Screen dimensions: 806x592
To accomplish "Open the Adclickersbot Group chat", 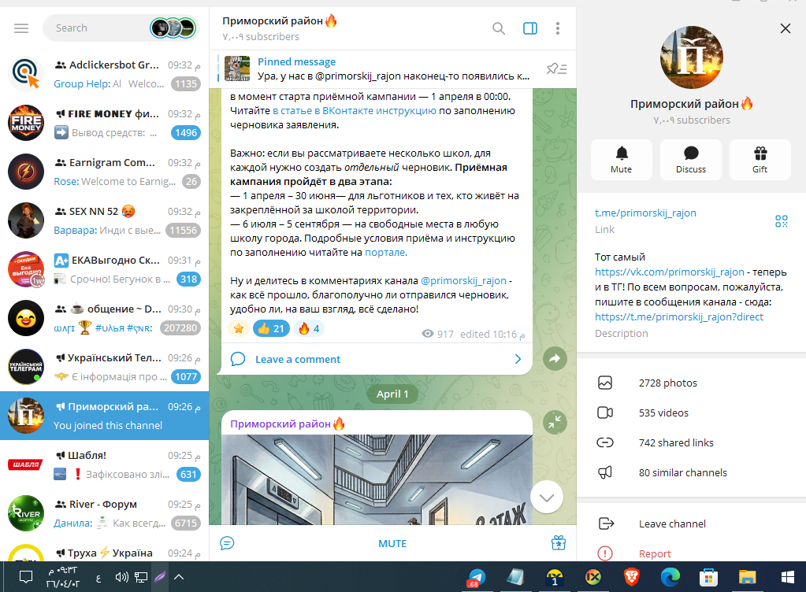I will click(104, 74).
